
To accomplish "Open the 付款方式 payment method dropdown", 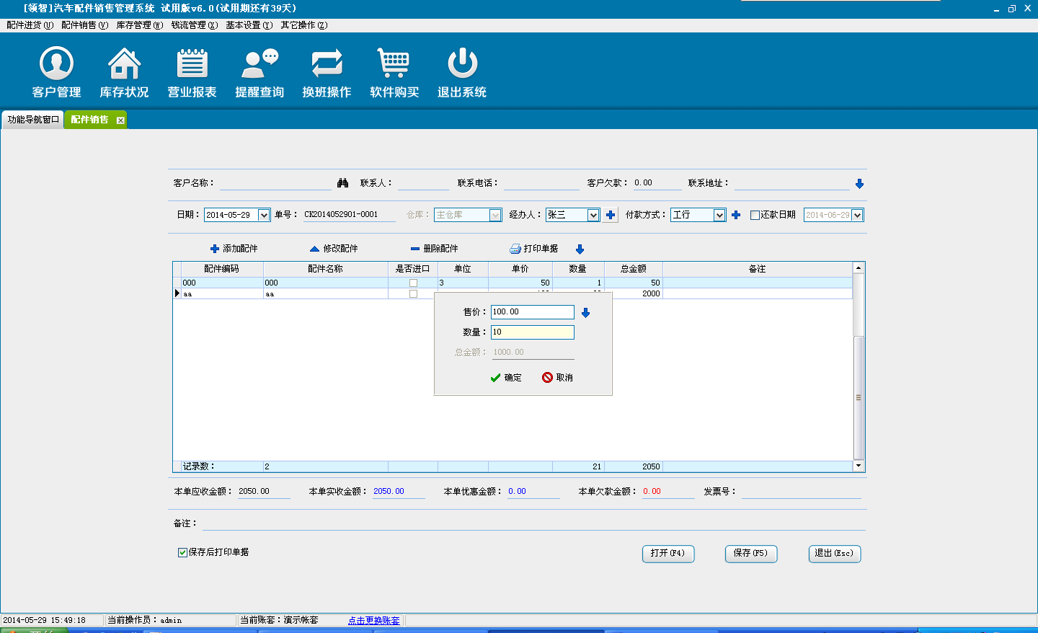I will click(719, 215).
